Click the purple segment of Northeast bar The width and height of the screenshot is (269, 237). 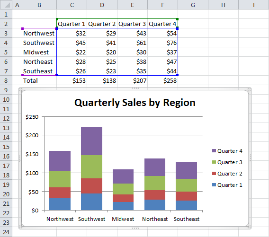pyautogui.click(x=155, y=167)
